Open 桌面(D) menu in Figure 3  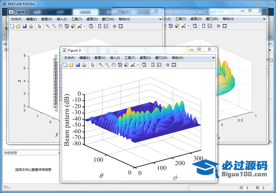145,58
